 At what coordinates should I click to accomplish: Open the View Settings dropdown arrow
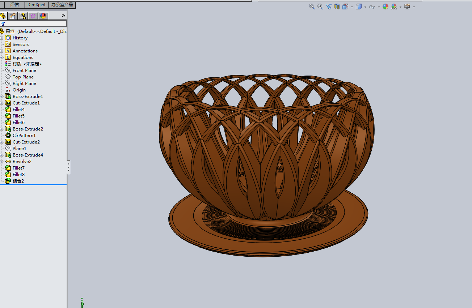click(414, 7)
